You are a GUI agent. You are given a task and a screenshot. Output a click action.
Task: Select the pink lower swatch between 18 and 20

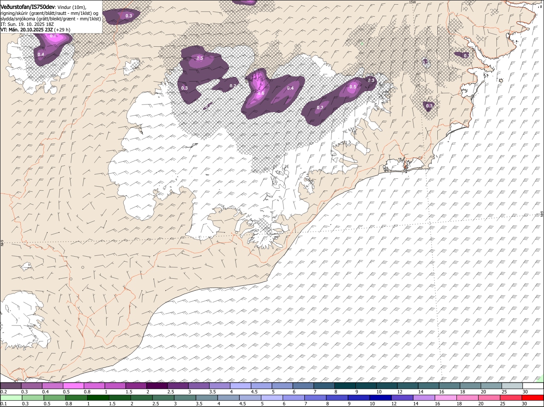(467, 398)
